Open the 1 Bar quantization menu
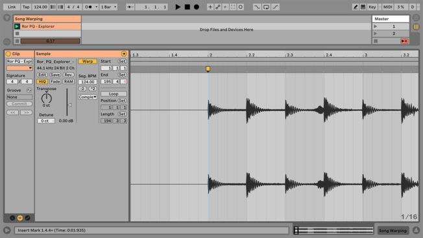Viewport: 423px width, 238px height. (108, 7)
